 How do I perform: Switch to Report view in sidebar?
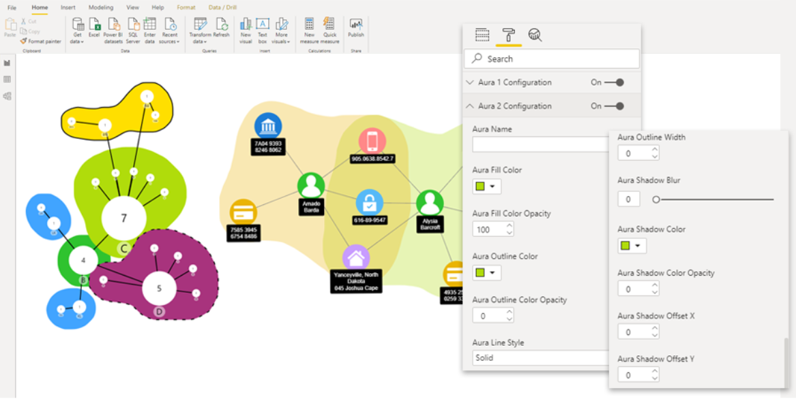pyautogui.click(x=7, y=63)
